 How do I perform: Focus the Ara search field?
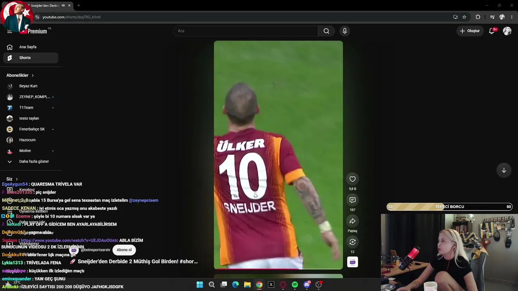pos(246,31)
